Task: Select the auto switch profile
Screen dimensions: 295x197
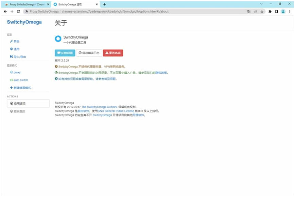Action: 21,80
